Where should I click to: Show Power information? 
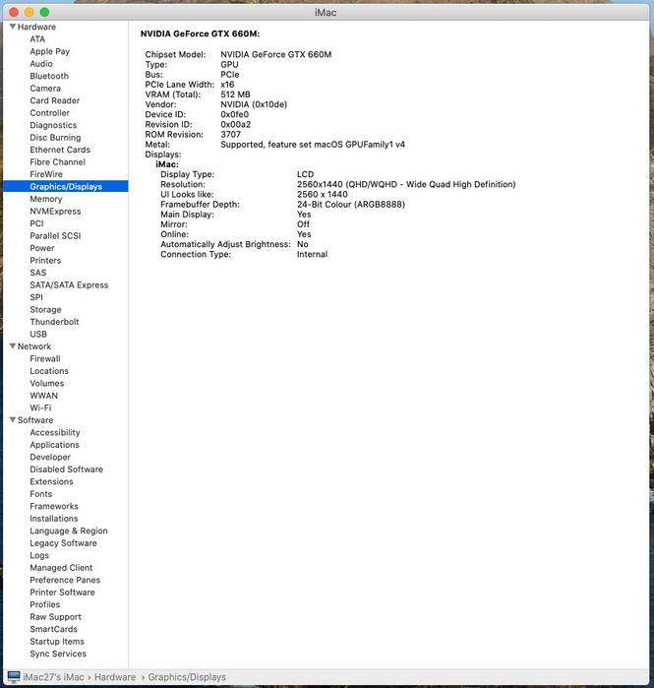pos(42,248)
